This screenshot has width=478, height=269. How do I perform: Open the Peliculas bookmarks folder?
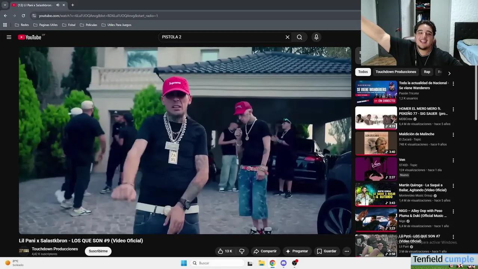pyautogui.click(x=89, y=25)
